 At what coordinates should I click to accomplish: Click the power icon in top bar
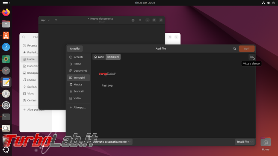[274, 3]
